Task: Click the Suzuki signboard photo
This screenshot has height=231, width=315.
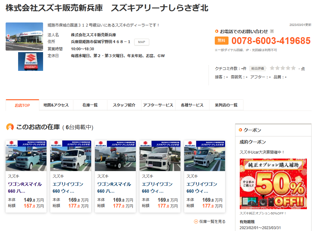Action: [31, 61]
